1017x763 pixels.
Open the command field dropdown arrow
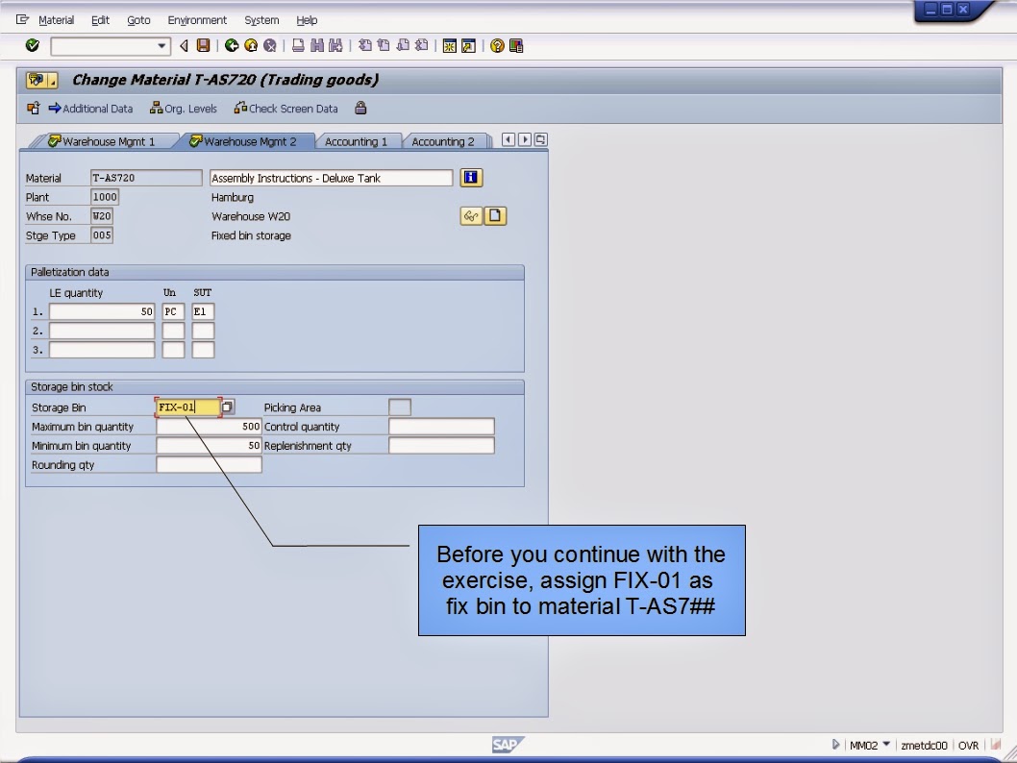point(161,46)
